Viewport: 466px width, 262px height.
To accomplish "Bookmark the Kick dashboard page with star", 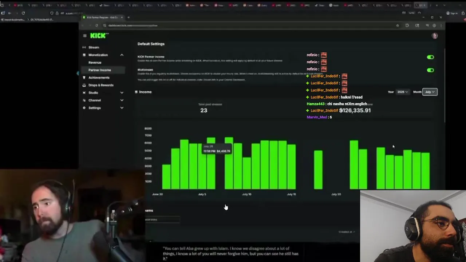I will click(x=397, y=25).
